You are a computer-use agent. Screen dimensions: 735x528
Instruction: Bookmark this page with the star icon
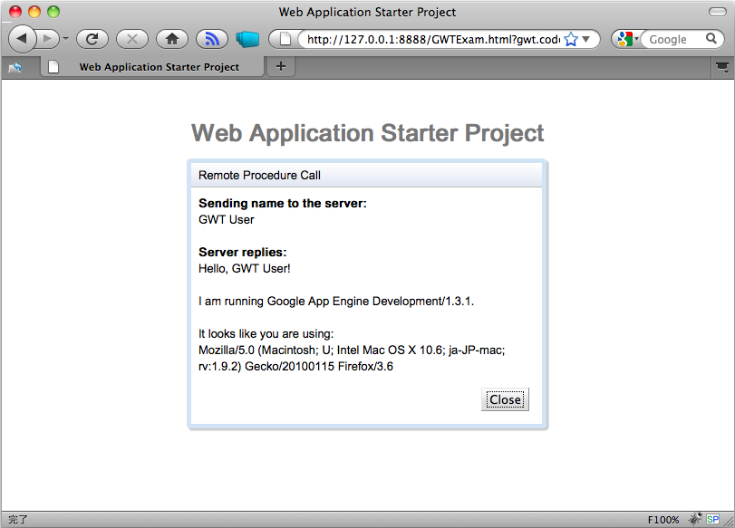pyautogui.click(x=571, y=39)
